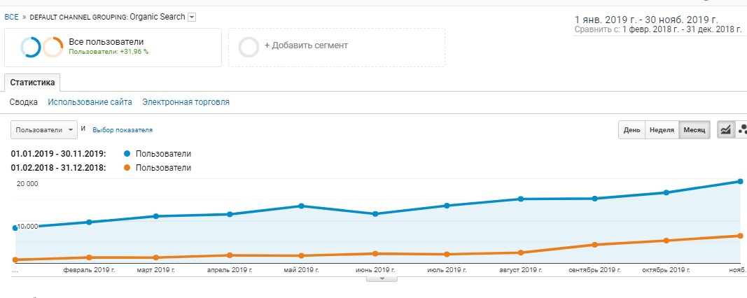Select the Неделя granularity button
The image size is (747, 298).
click(x=662, y=130)
